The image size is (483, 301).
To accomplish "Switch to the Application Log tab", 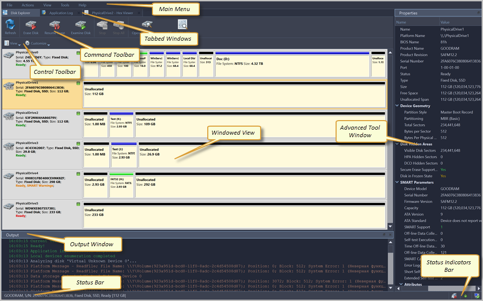I will point(59,13).
